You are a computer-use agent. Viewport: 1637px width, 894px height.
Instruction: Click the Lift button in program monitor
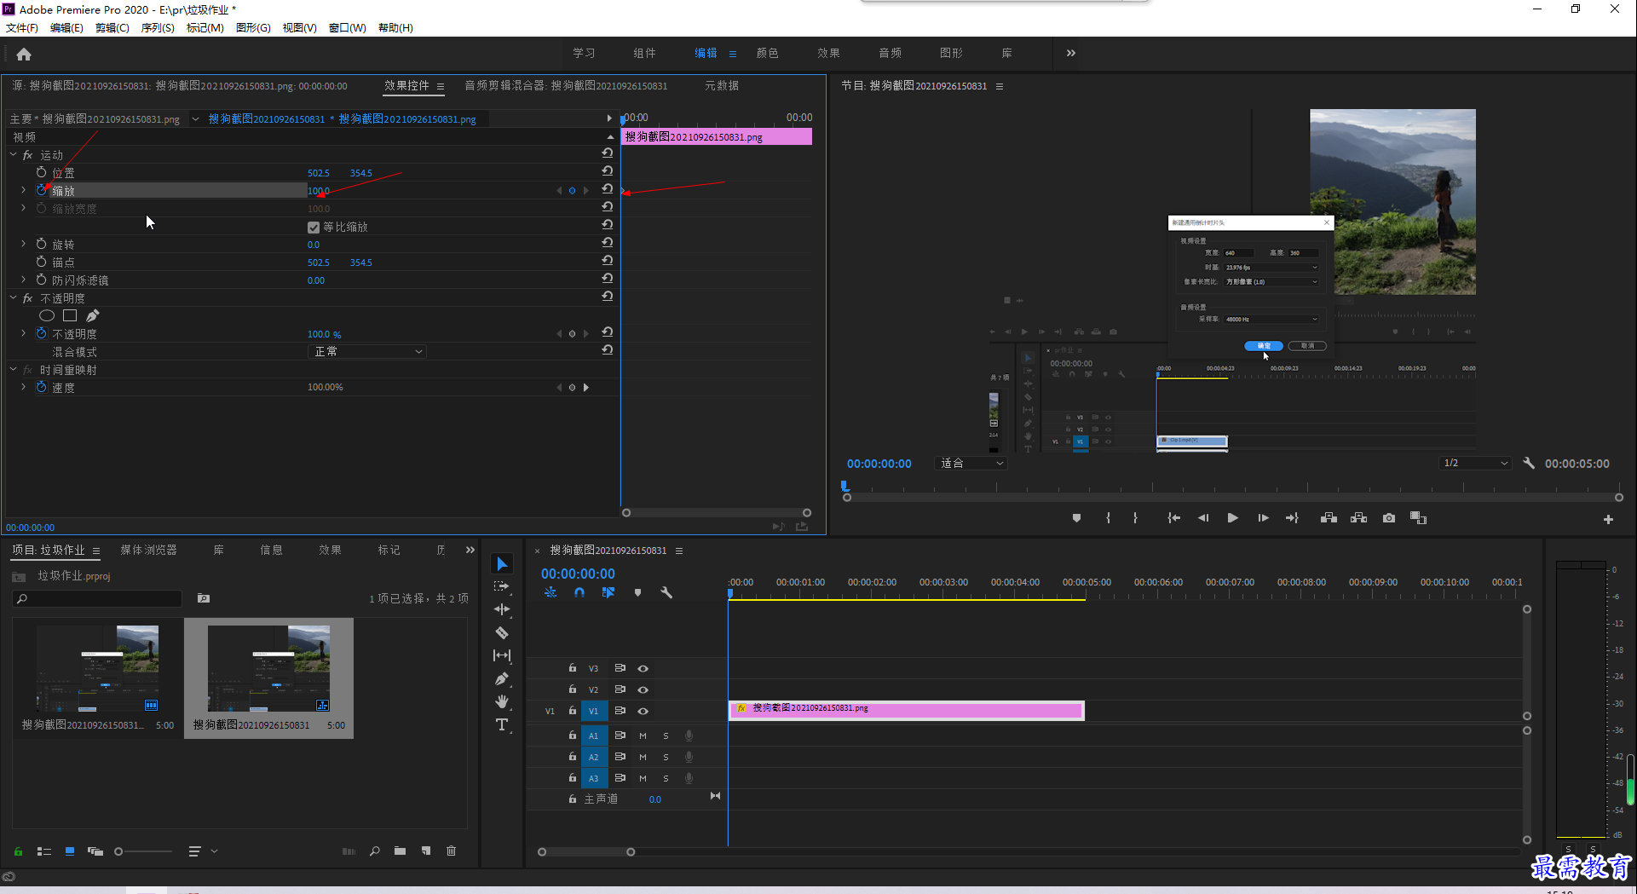click(1329, 518)
